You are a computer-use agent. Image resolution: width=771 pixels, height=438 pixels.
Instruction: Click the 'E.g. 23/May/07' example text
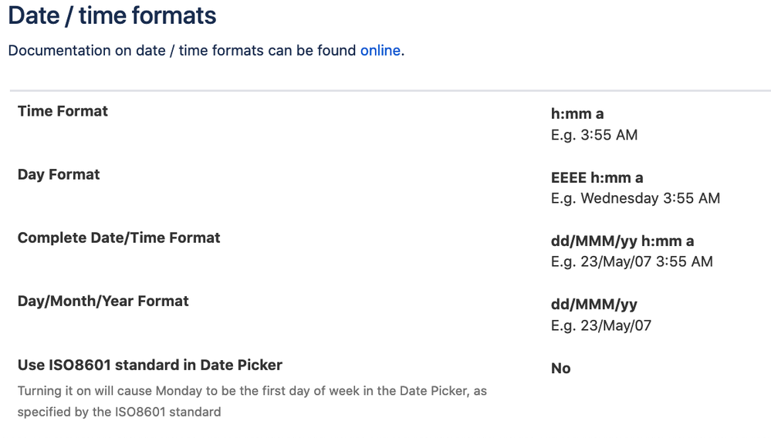coord(600,325)
